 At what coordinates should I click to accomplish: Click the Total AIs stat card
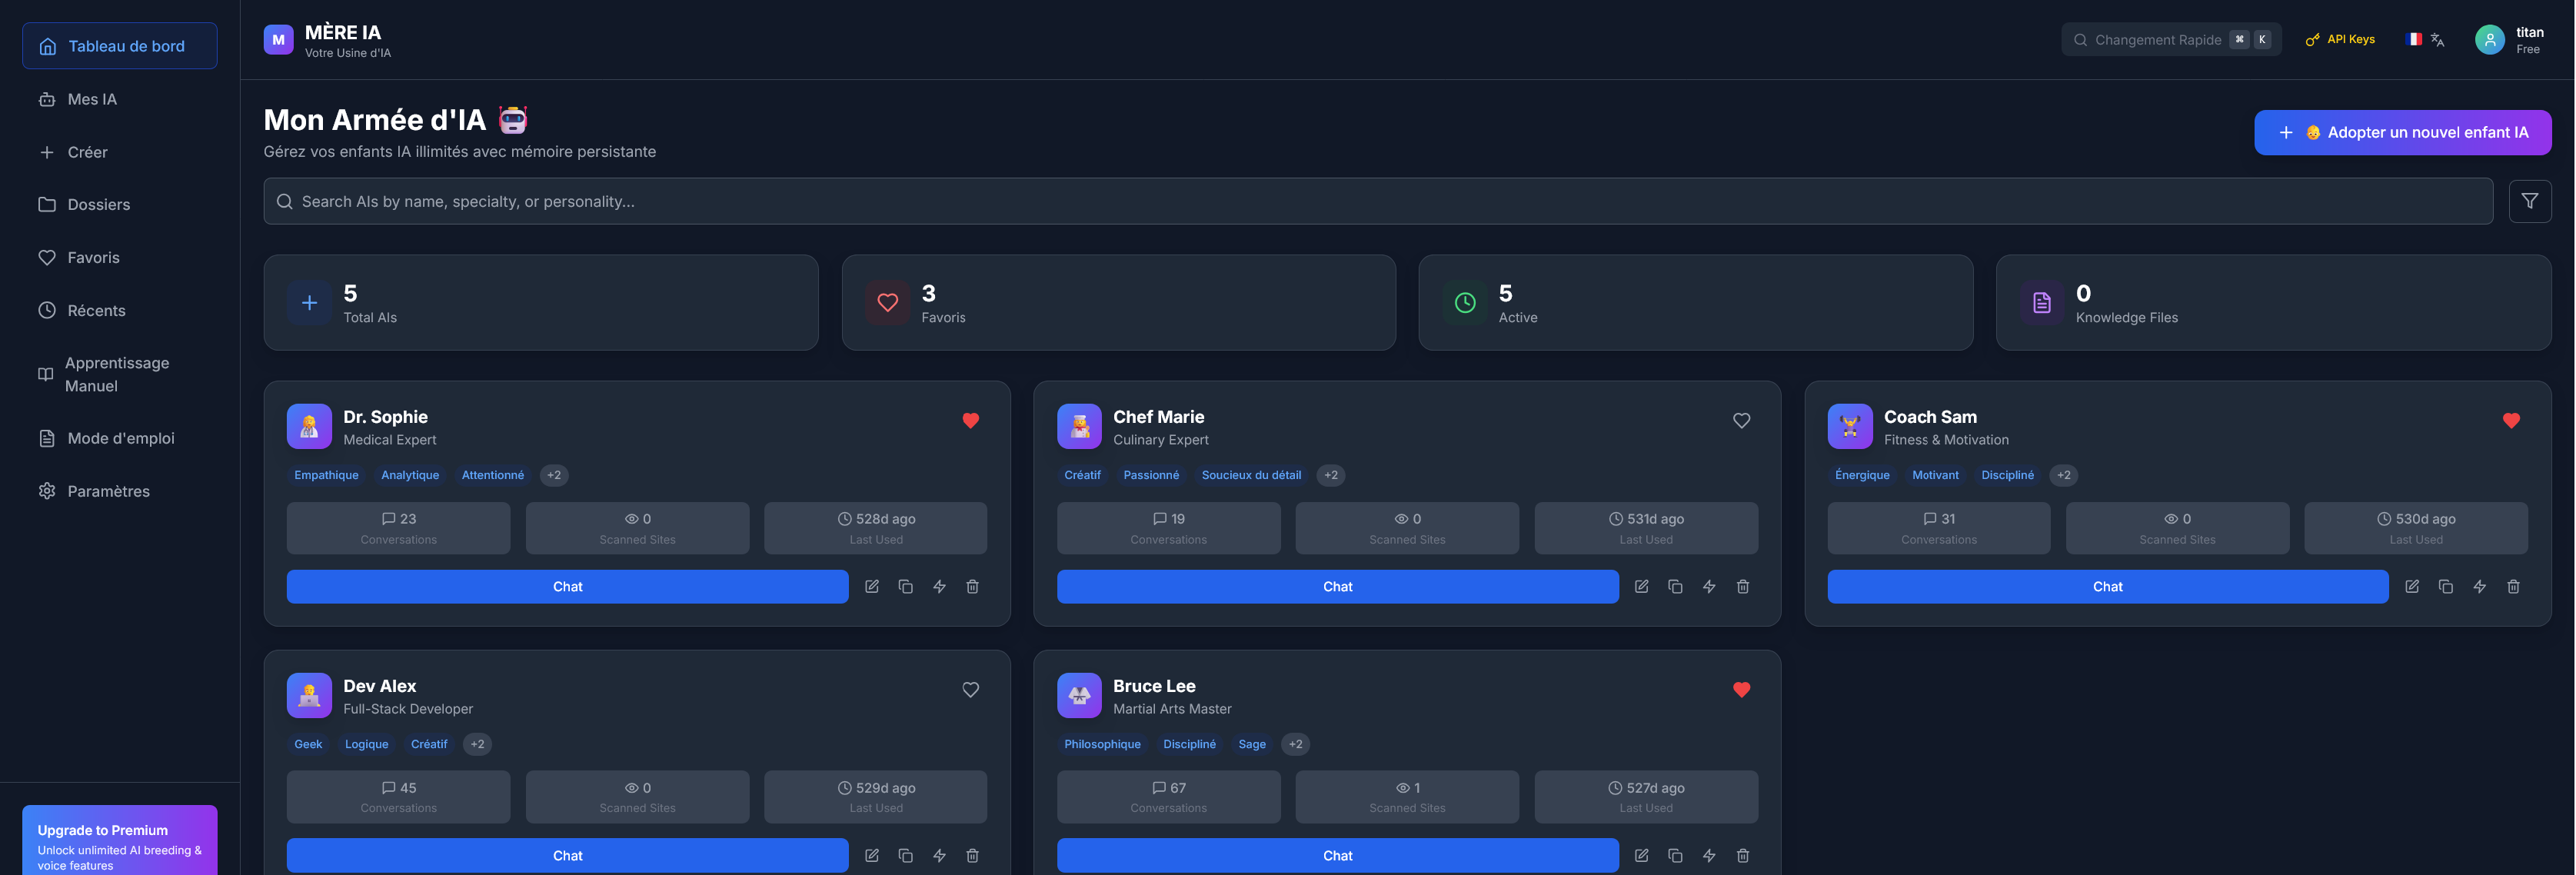[x=541, y=303]
